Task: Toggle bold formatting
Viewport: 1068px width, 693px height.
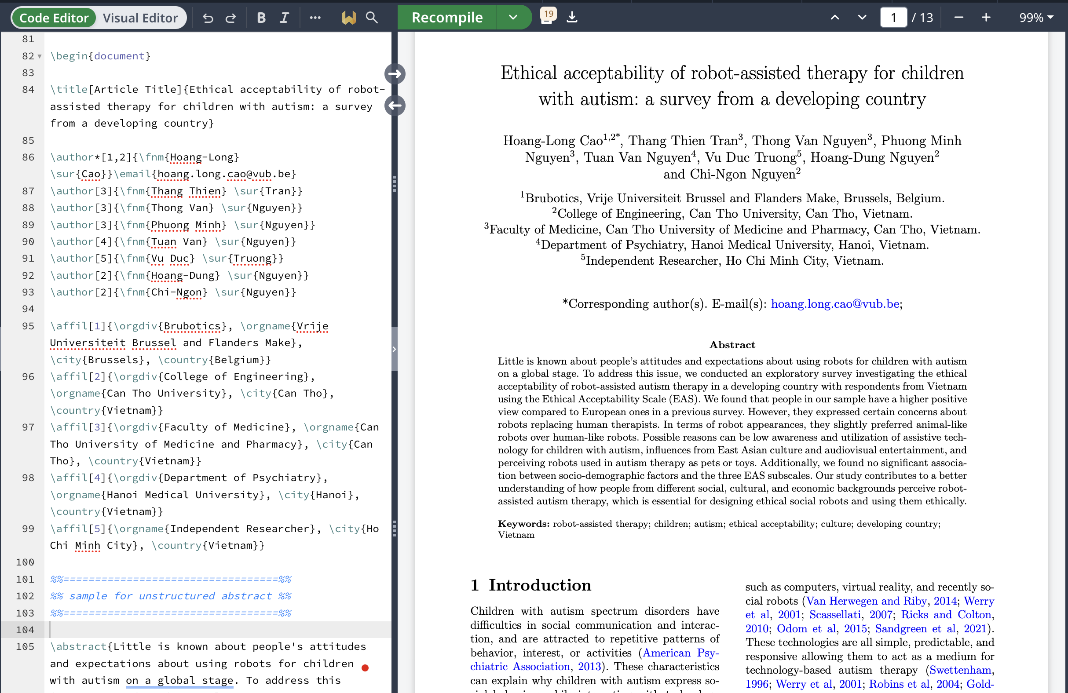Action: pos(261,18)
